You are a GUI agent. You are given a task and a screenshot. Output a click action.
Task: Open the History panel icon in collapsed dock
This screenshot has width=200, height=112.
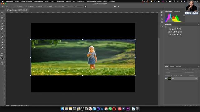coord(162,12)
